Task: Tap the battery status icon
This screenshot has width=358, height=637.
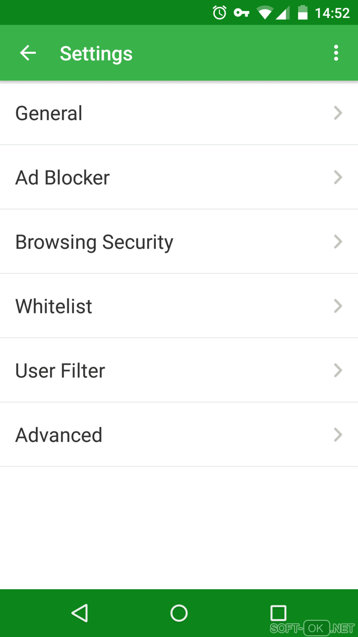Action: coord(303,13)
